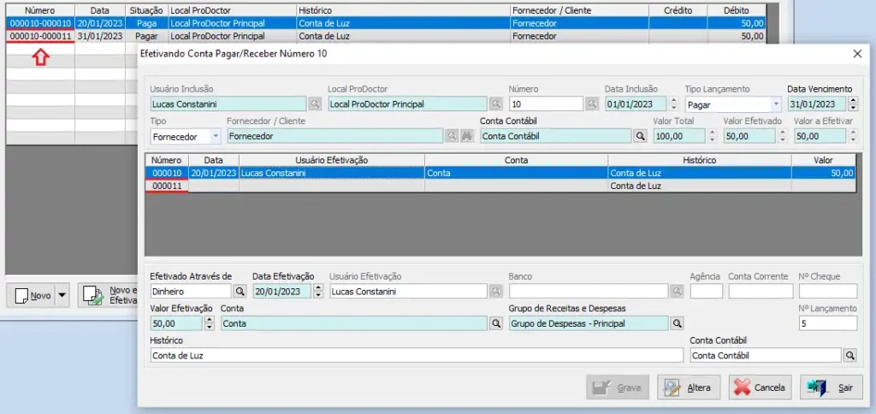Click the Pagar status cell in background list

[x=146, y=36]
